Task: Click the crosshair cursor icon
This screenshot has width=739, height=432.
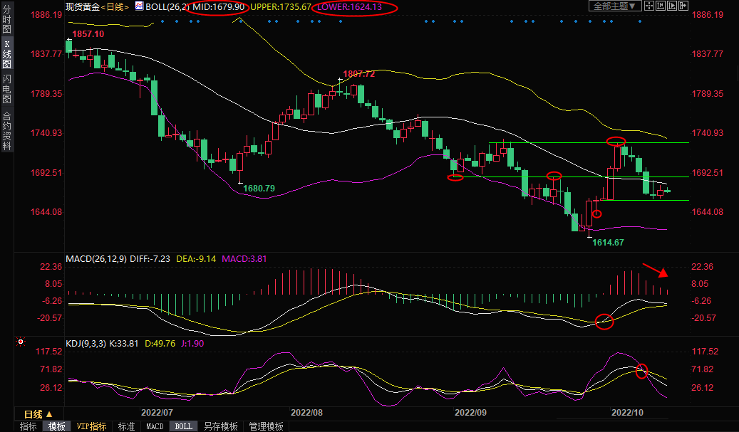Action: (648, 6)
